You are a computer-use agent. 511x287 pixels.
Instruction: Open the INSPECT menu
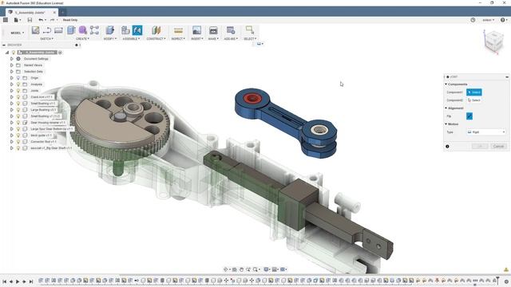[178, 39]
